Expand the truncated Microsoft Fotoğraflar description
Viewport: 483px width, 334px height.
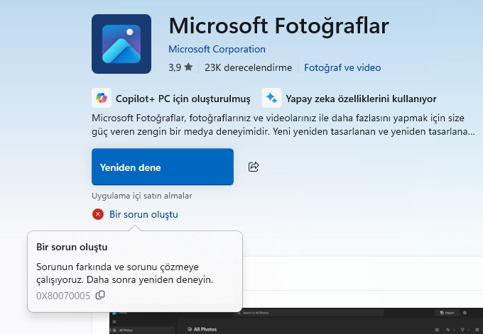click(283, 125)
